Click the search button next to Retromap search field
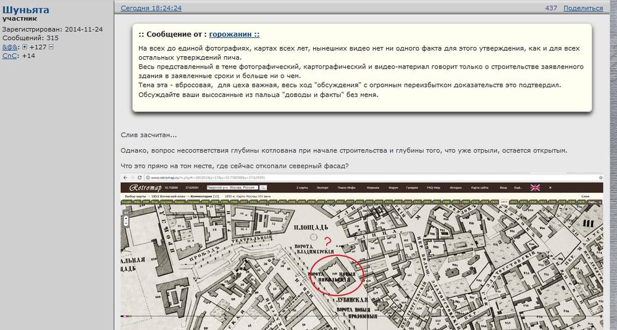Viewport: 617px width, 330px height. point(263,188)
